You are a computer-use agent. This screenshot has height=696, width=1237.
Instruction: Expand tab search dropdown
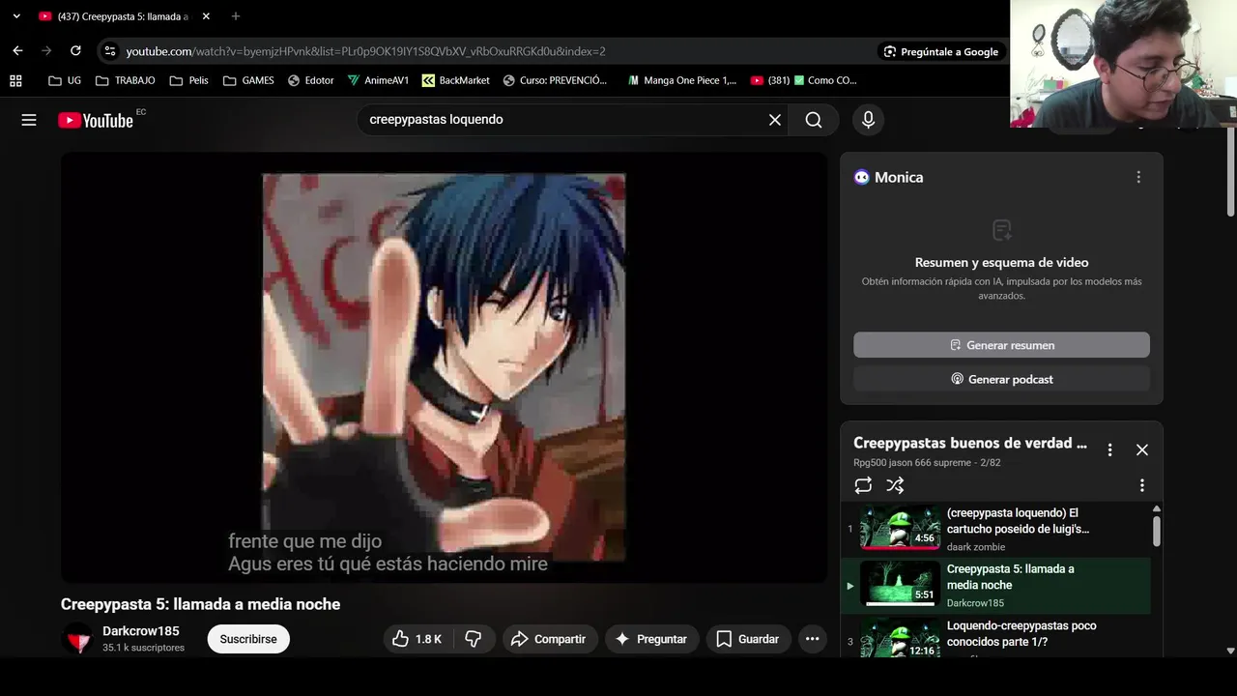(16, 16)
